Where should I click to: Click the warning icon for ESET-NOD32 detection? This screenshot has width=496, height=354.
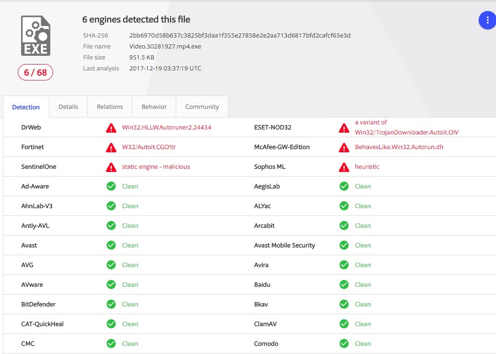344,128
